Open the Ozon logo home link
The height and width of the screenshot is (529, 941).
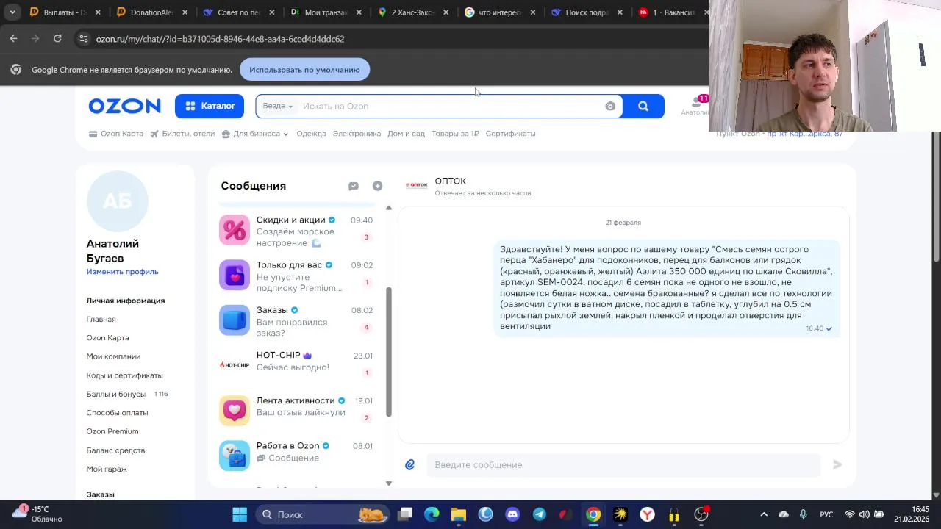point(124,106)
